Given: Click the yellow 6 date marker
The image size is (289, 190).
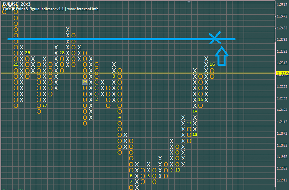Looking at the screenshot, I should coord(131,176).
